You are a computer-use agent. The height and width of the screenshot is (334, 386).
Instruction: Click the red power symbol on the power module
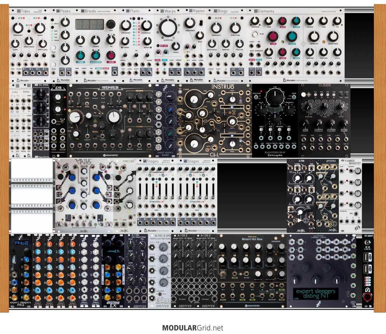(x=367, y=297)
